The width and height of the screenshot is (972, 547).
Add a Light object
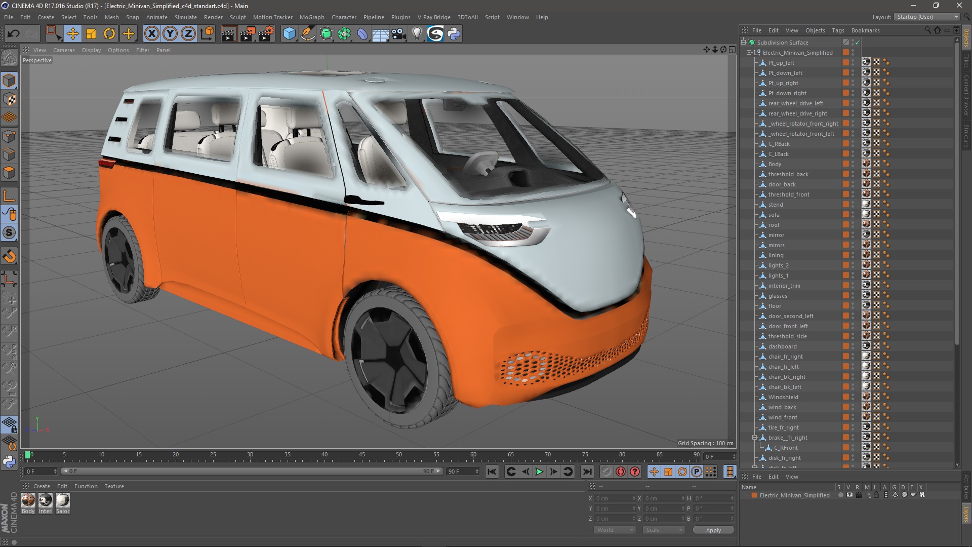tap(417, 34)
